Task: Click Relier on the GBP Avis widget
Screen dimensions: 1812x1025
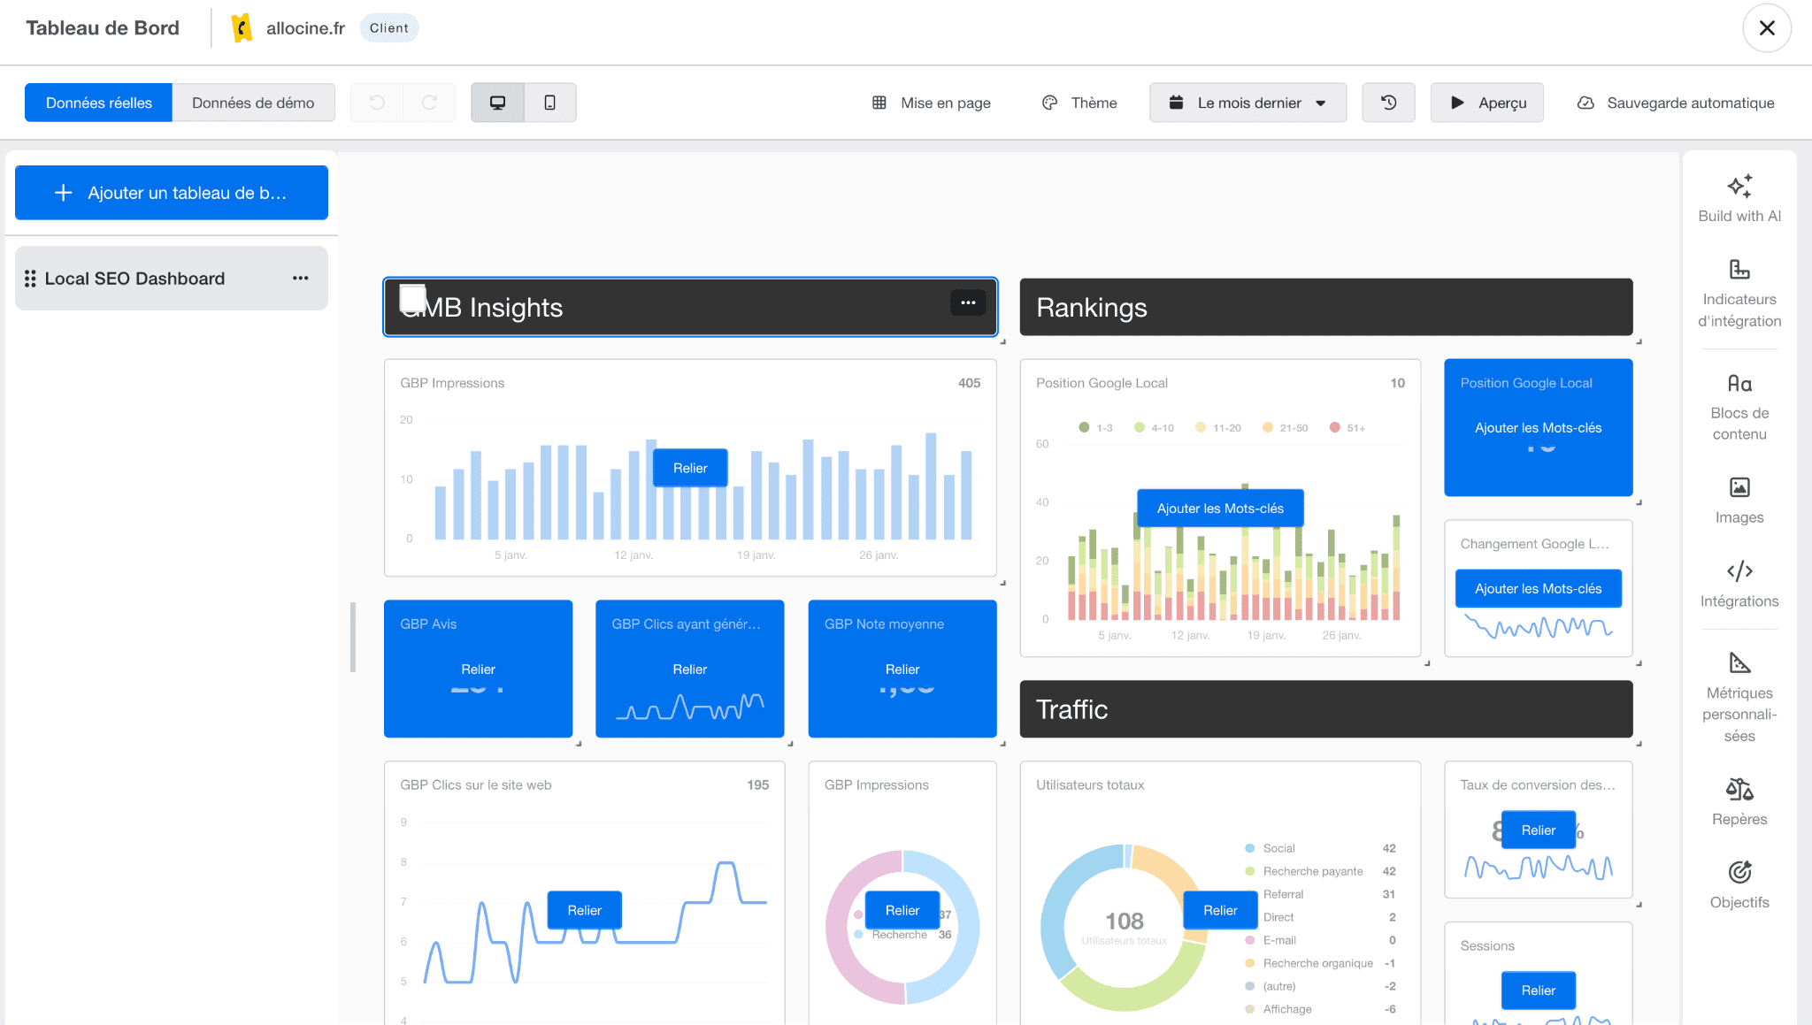Action: [x=478, y=669]
